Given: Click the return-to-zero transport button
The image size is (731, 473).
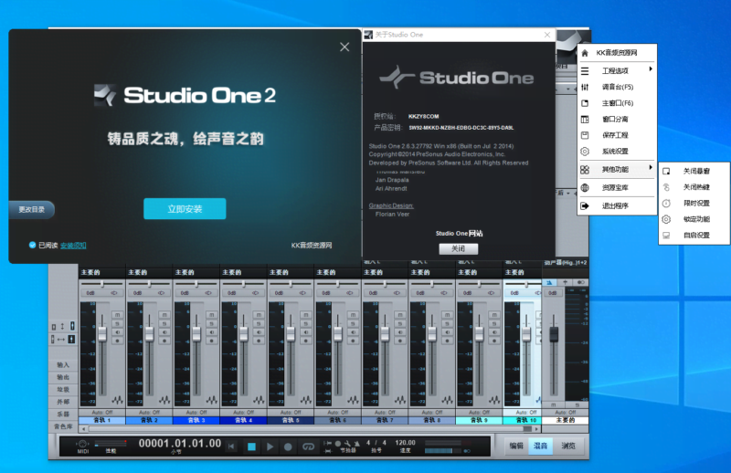Looking at the screenshot, I should [x=231, y=447].
